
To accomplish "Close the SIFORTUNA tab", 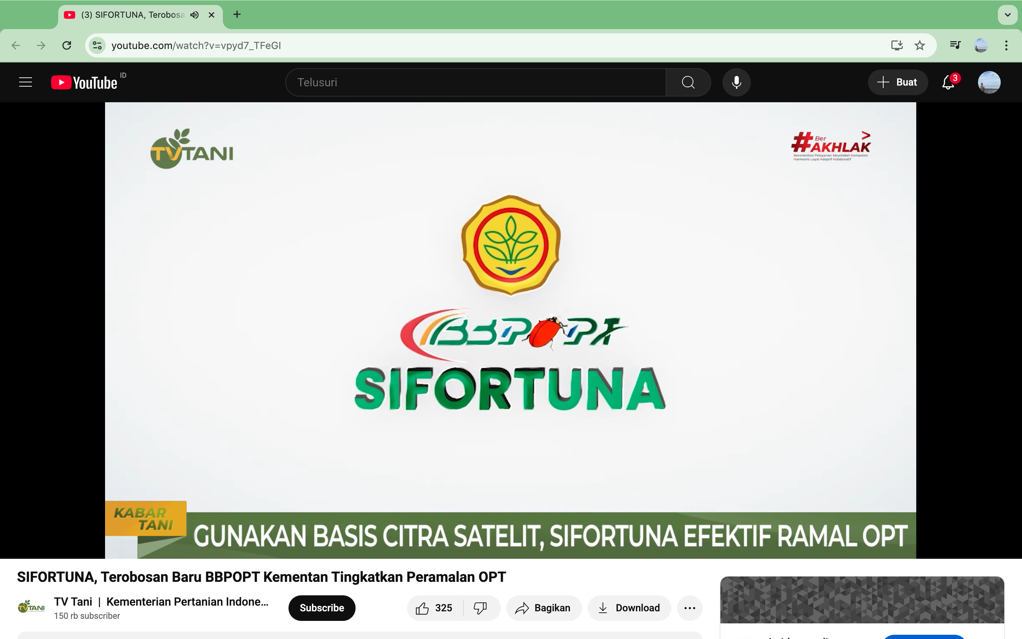I will click(x=211, y=15).
